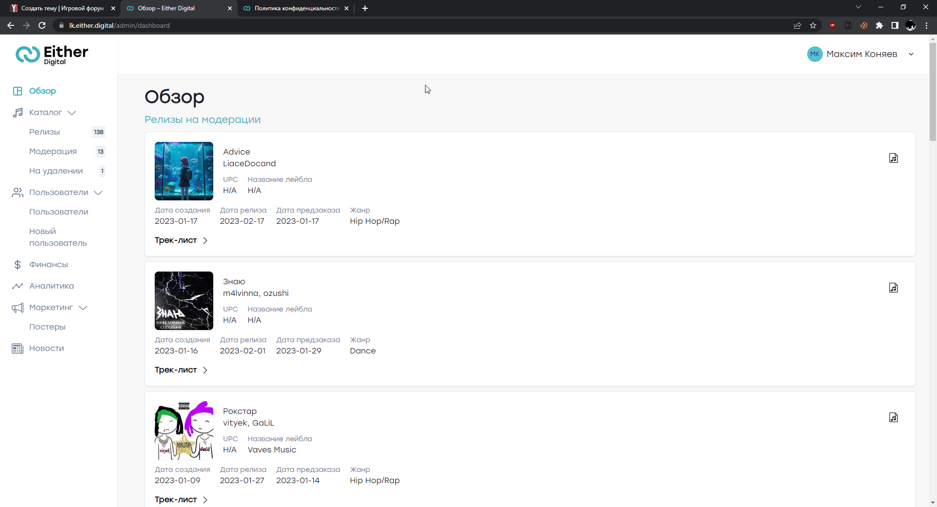Open the Релизы catalog link

pyautogui.click(x=44, y=132)
